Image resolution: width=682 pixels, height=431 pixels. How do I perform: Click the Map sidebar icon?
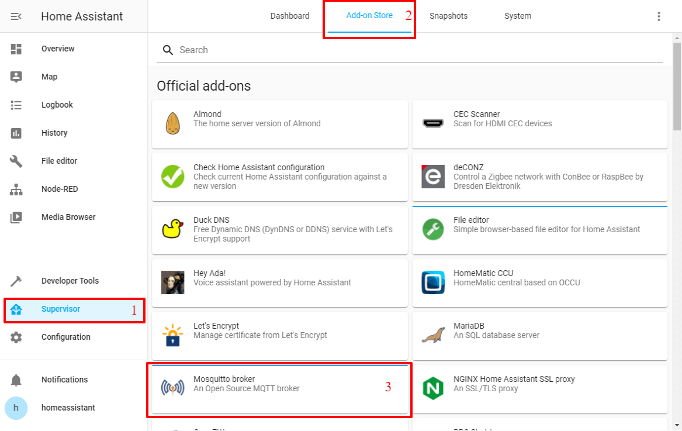[16, 77]
